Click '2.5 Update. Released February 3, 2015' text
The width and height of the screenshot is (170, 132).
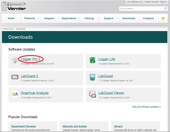coord(37,81)
